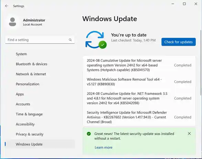202x159 pixels.
Task: Click the search magnifier icon
Action: tap(70, 40)
